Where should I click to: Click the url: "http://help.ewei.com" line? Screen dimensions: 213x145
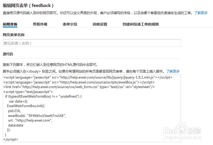(x=30, y=120)
